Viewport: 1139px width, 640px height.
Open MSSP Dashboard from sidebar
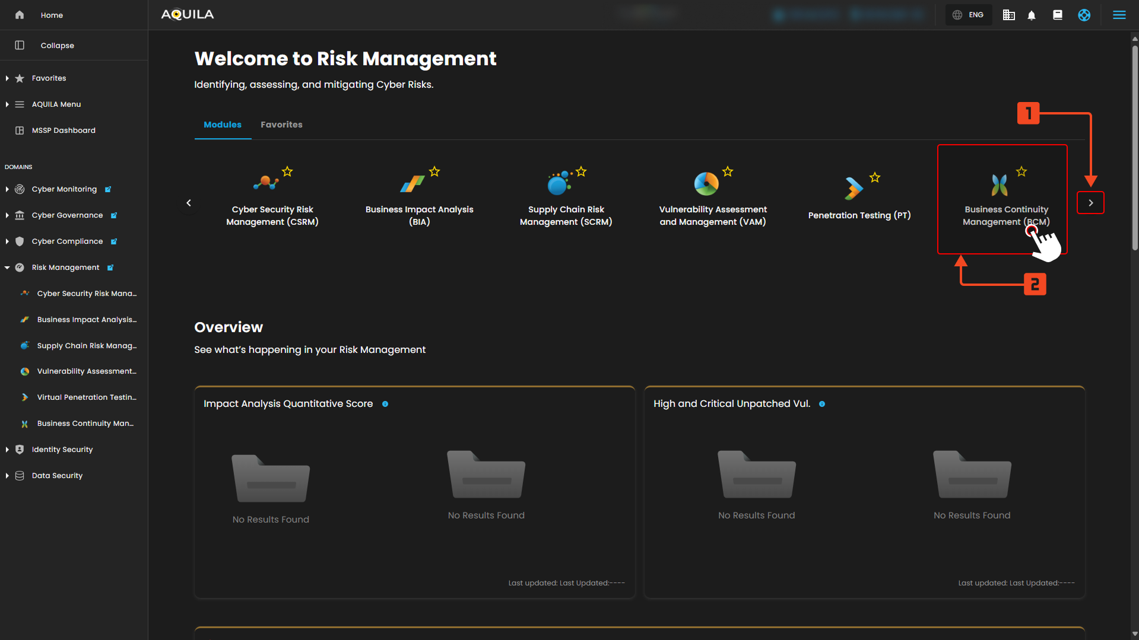click(64, 130)
